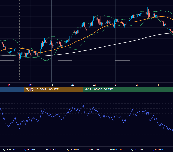Click time axis label 18
Viewport: 173px width, 152px height.
pyautogui.click(x=52, y=85)
